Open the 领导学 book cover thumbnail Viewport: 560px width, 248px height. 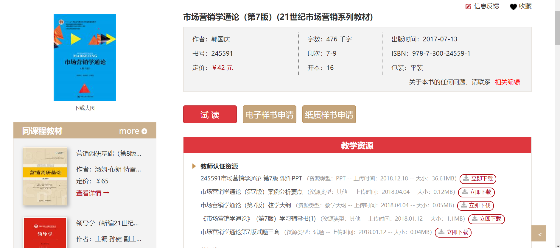[45, 233]
